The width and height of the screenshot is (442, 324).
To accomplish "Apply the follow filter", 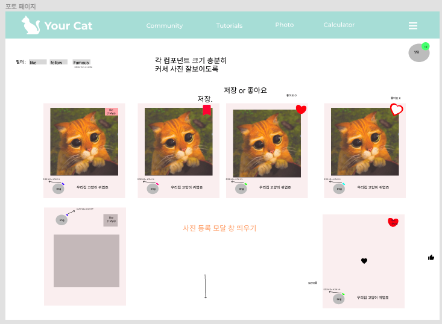I will point(58,62).
